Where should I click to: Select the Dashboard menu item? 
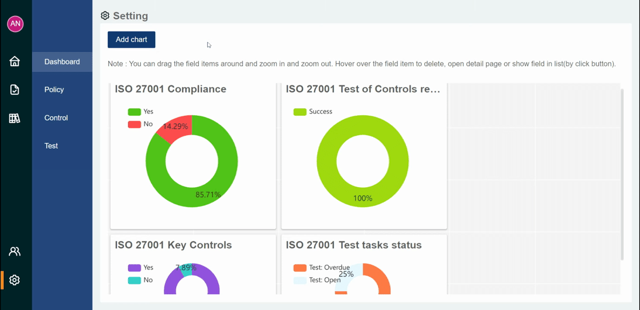click(x=62, y=62)
